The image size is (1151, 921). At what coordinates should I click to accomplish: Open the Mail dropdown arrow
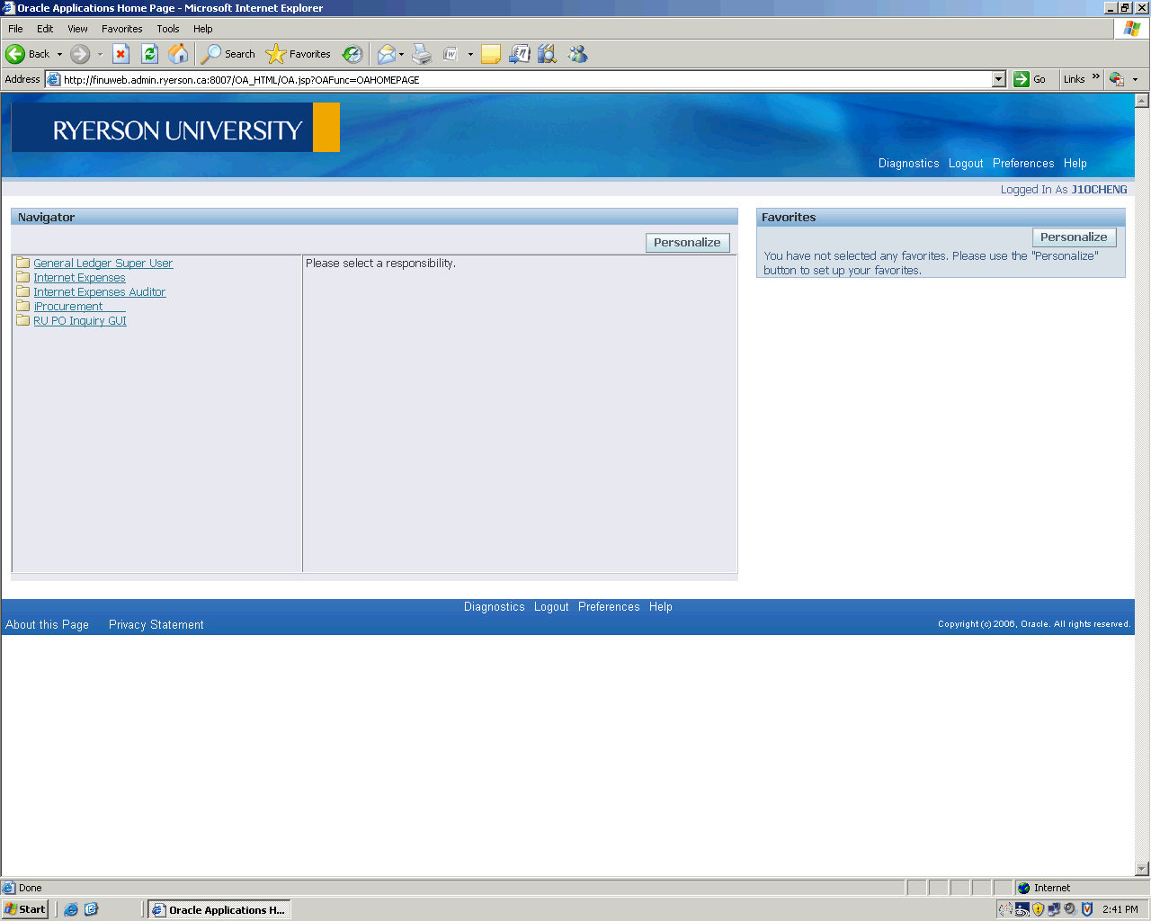pyautogui.click(x=402, y=54)
